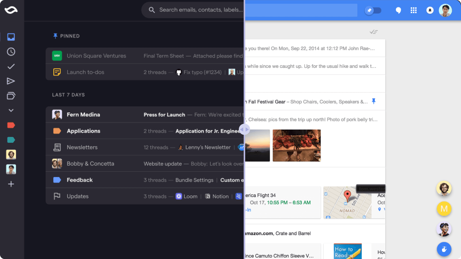Unpin the Fall Festival Gear email
461x259 pixels.
374,101
